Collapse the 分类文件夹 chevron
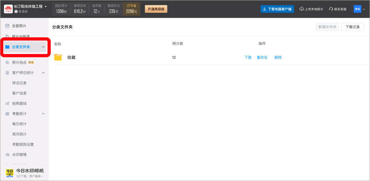 (43, 47)
